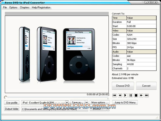Click the About 2.9 MB per minute text
The height and width of the screenshot is (121, 161).
[x=125, y=74]
